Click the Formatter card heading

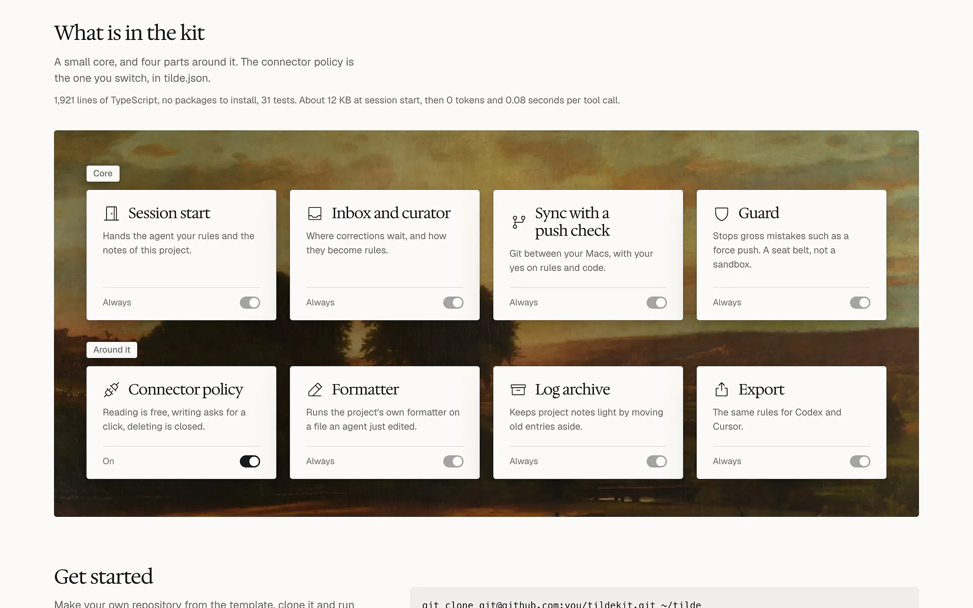pos(365,389)
